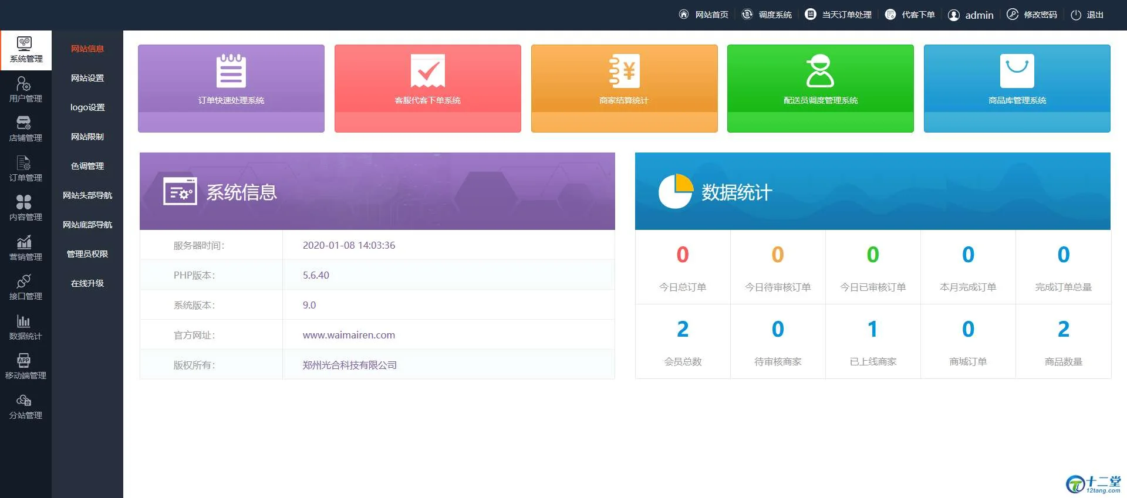Viewport: 1127px width, 498px height.
Task: Open the 客服代客下单系统 red card
Action: click(427, 88)
